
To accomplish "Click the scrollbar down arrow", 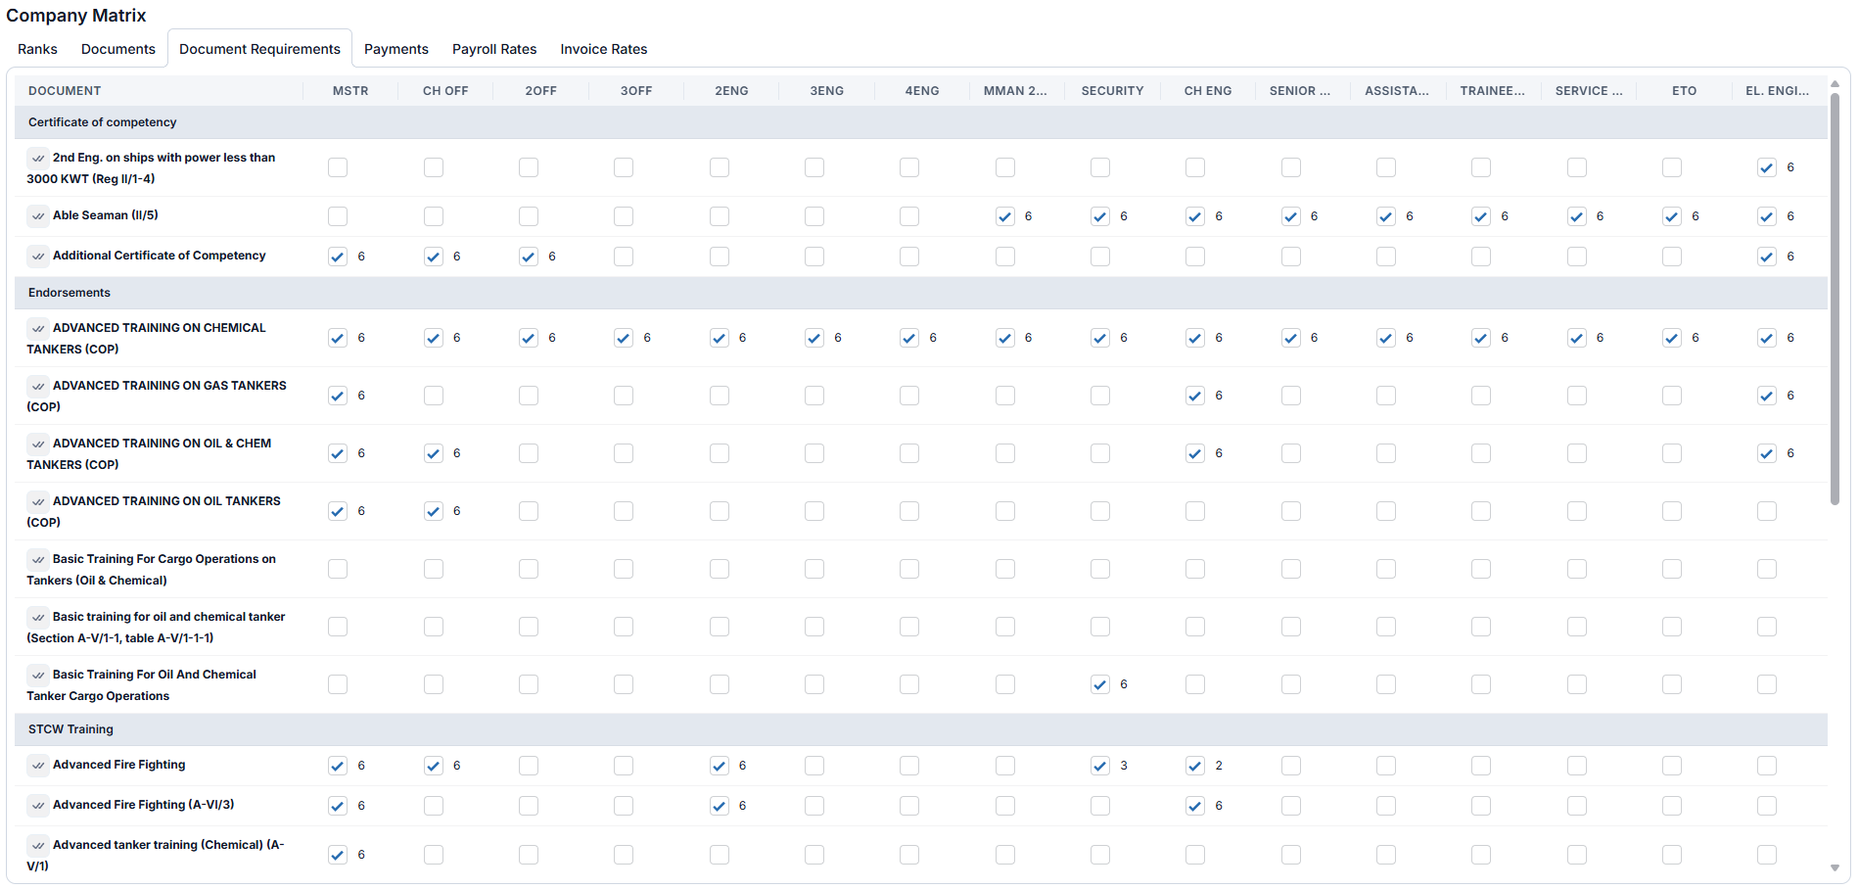I will (x=1835, y=868).
